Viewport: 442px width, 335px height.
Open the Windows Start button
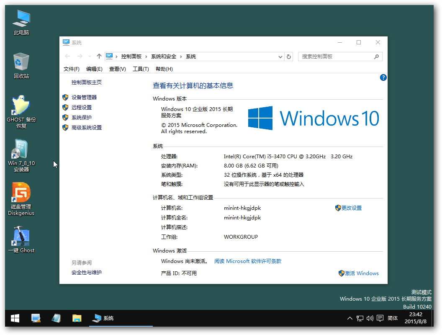click(15, 318)
